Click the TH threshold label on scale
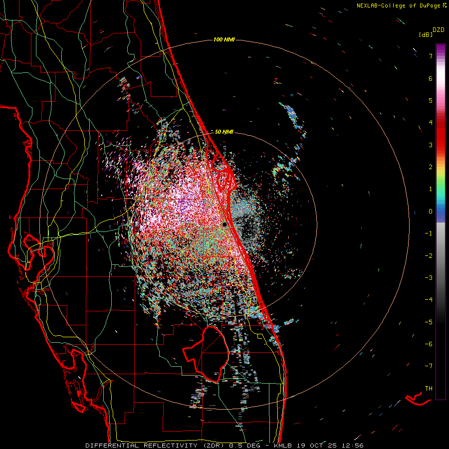The height and width of the screenshot is (449, 449). (429, 388)
